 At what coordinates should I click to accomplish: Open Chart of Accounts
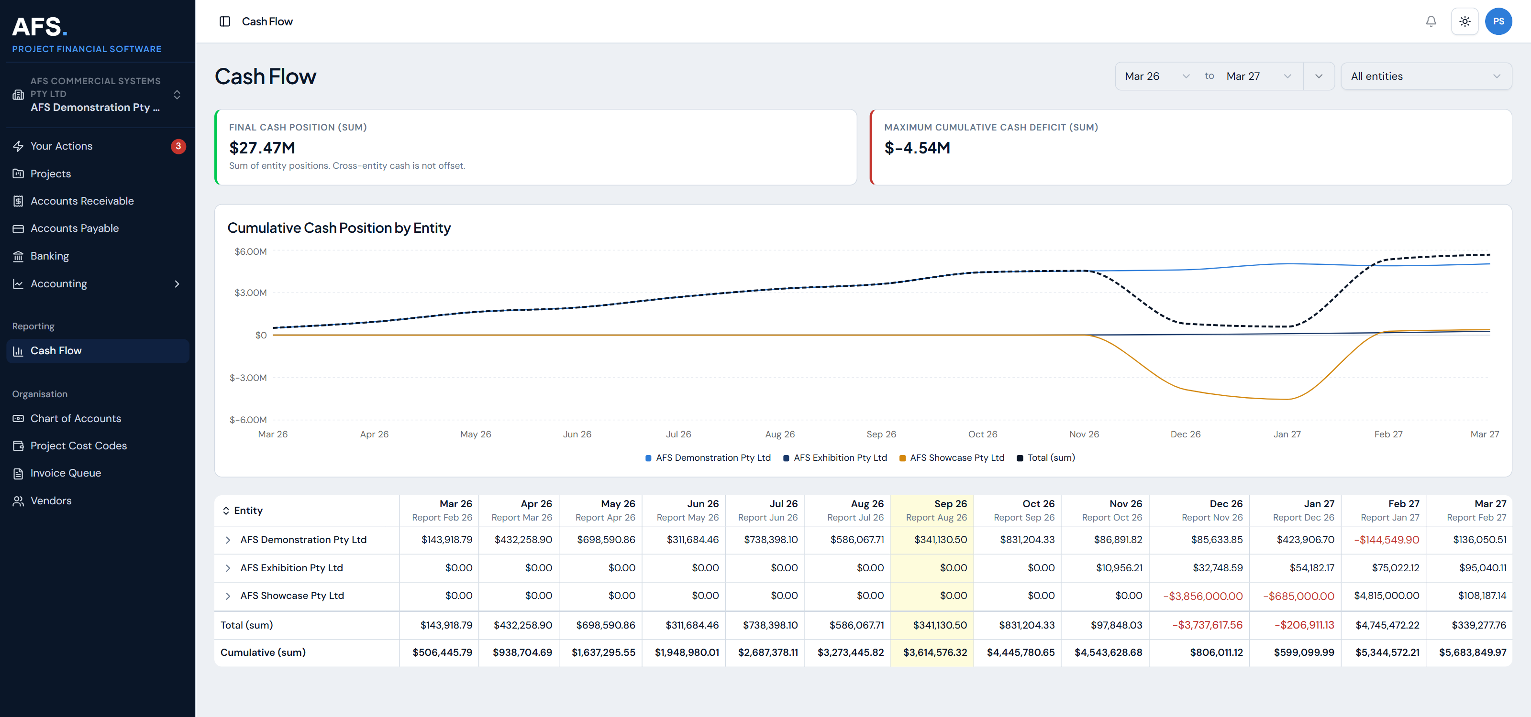pyautogui.click(x=98, y=418)
